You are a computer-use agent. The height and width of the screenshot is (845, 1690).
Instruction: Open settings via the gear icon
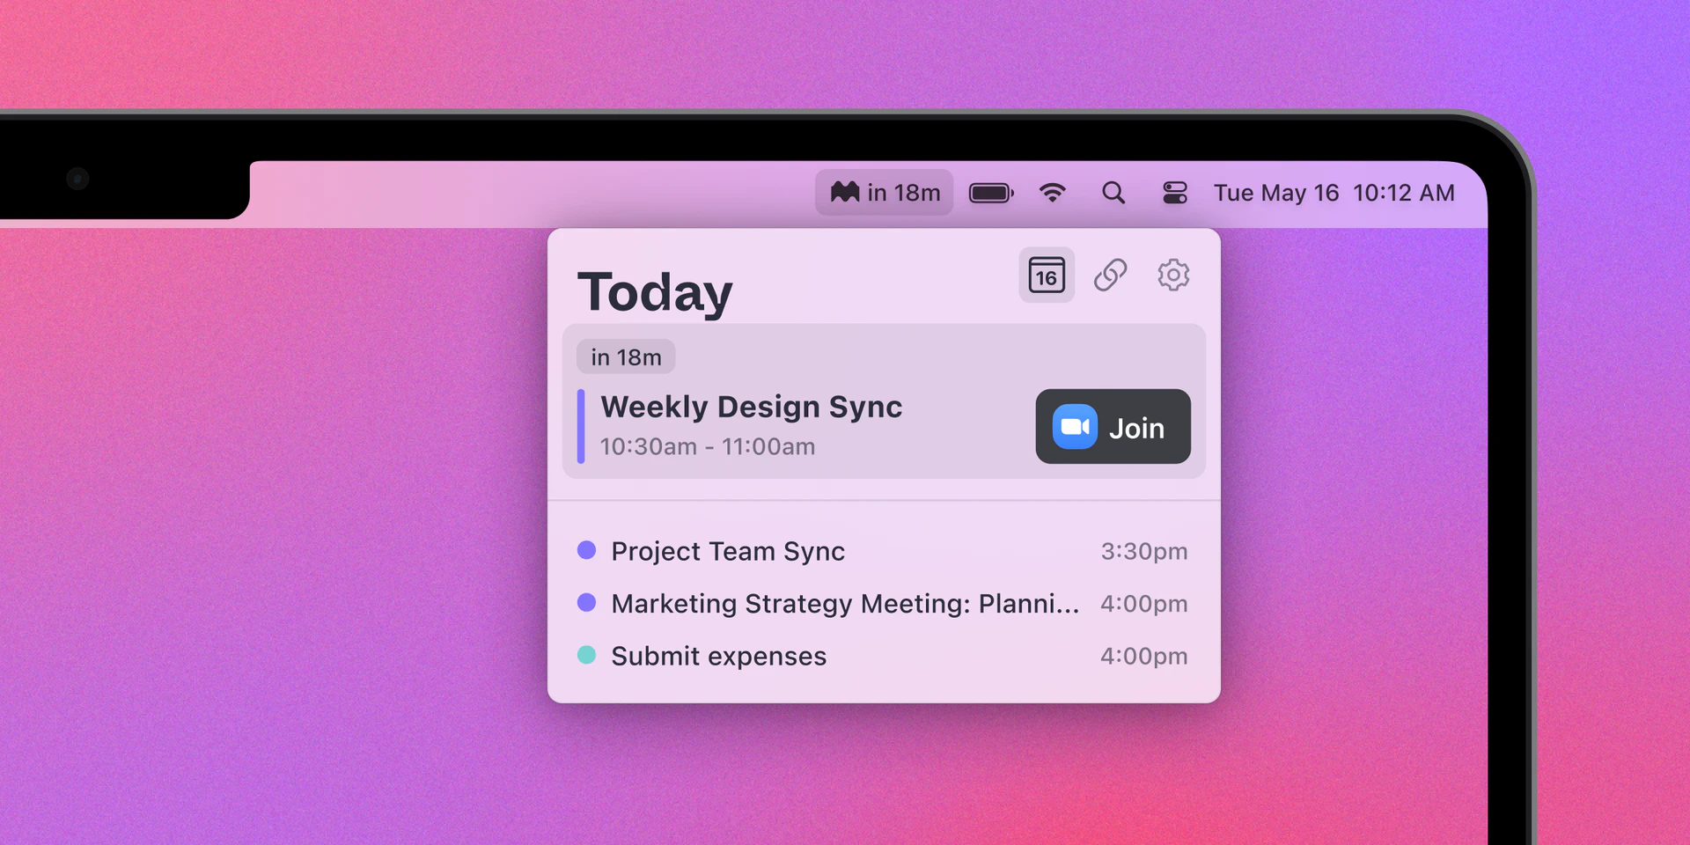click(x=1172, y=276)
